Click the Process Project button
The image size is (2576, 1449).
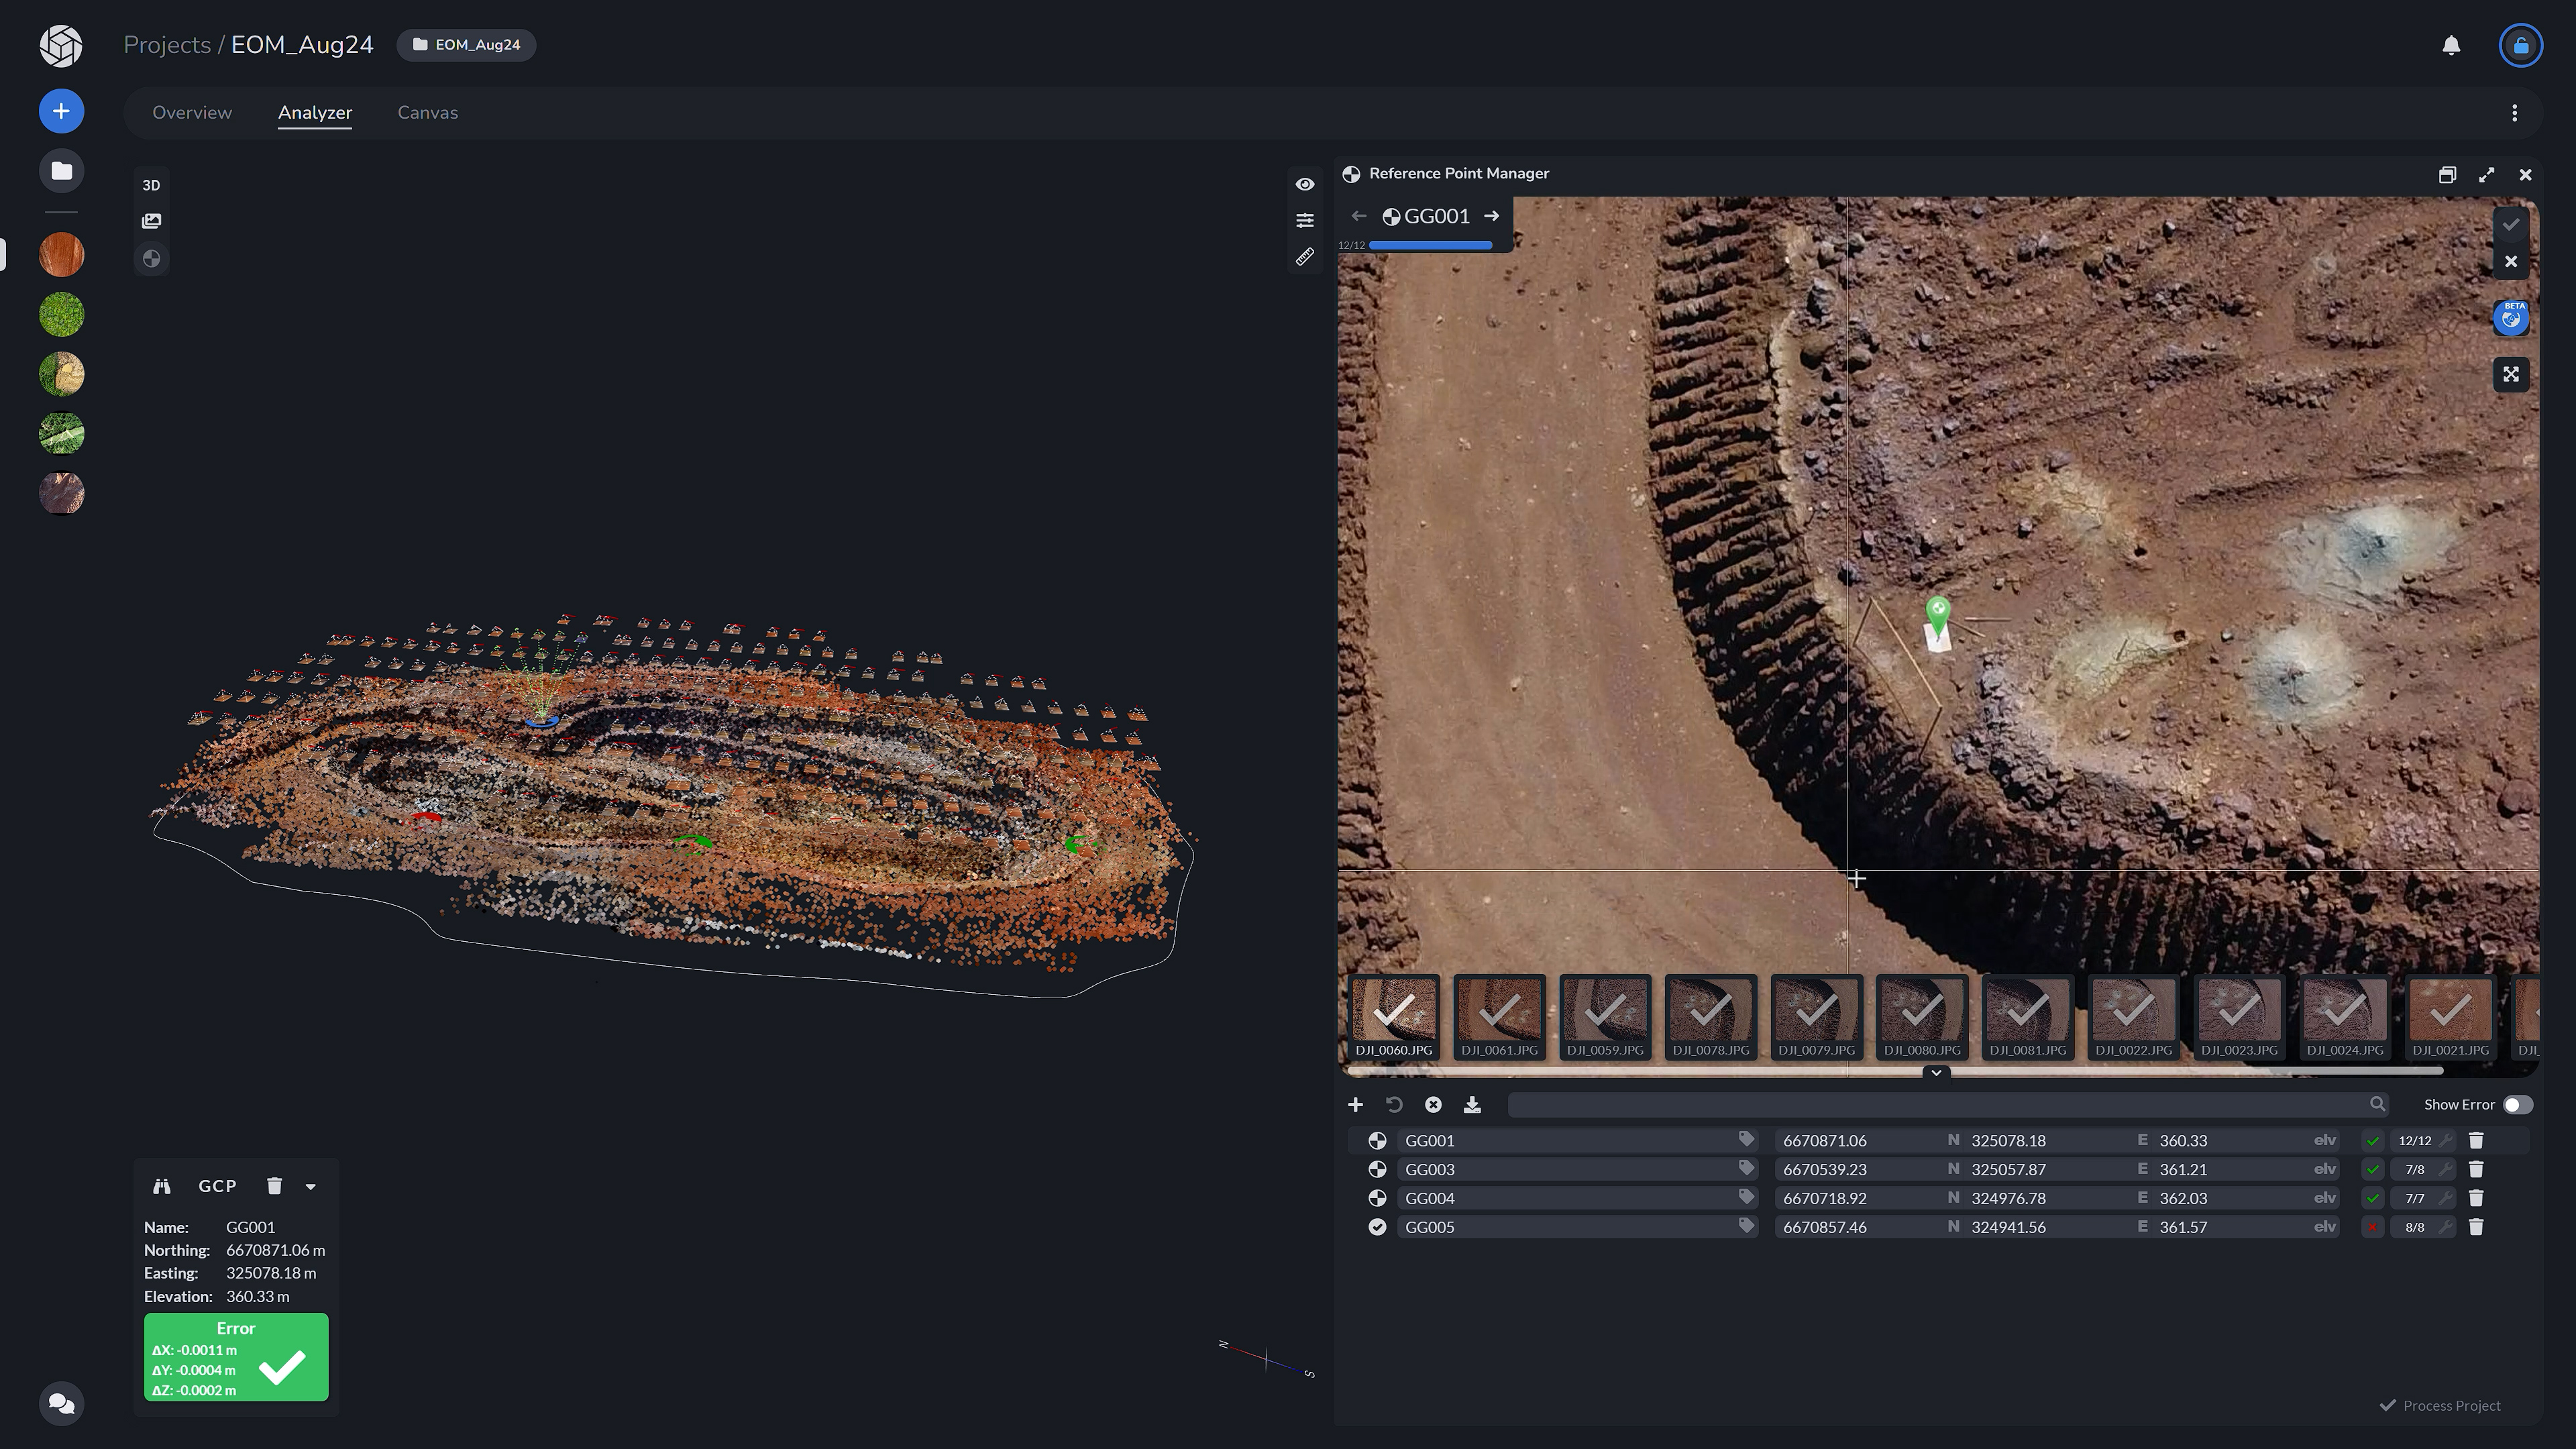pyautogui.click(x=2440, y=1405)
